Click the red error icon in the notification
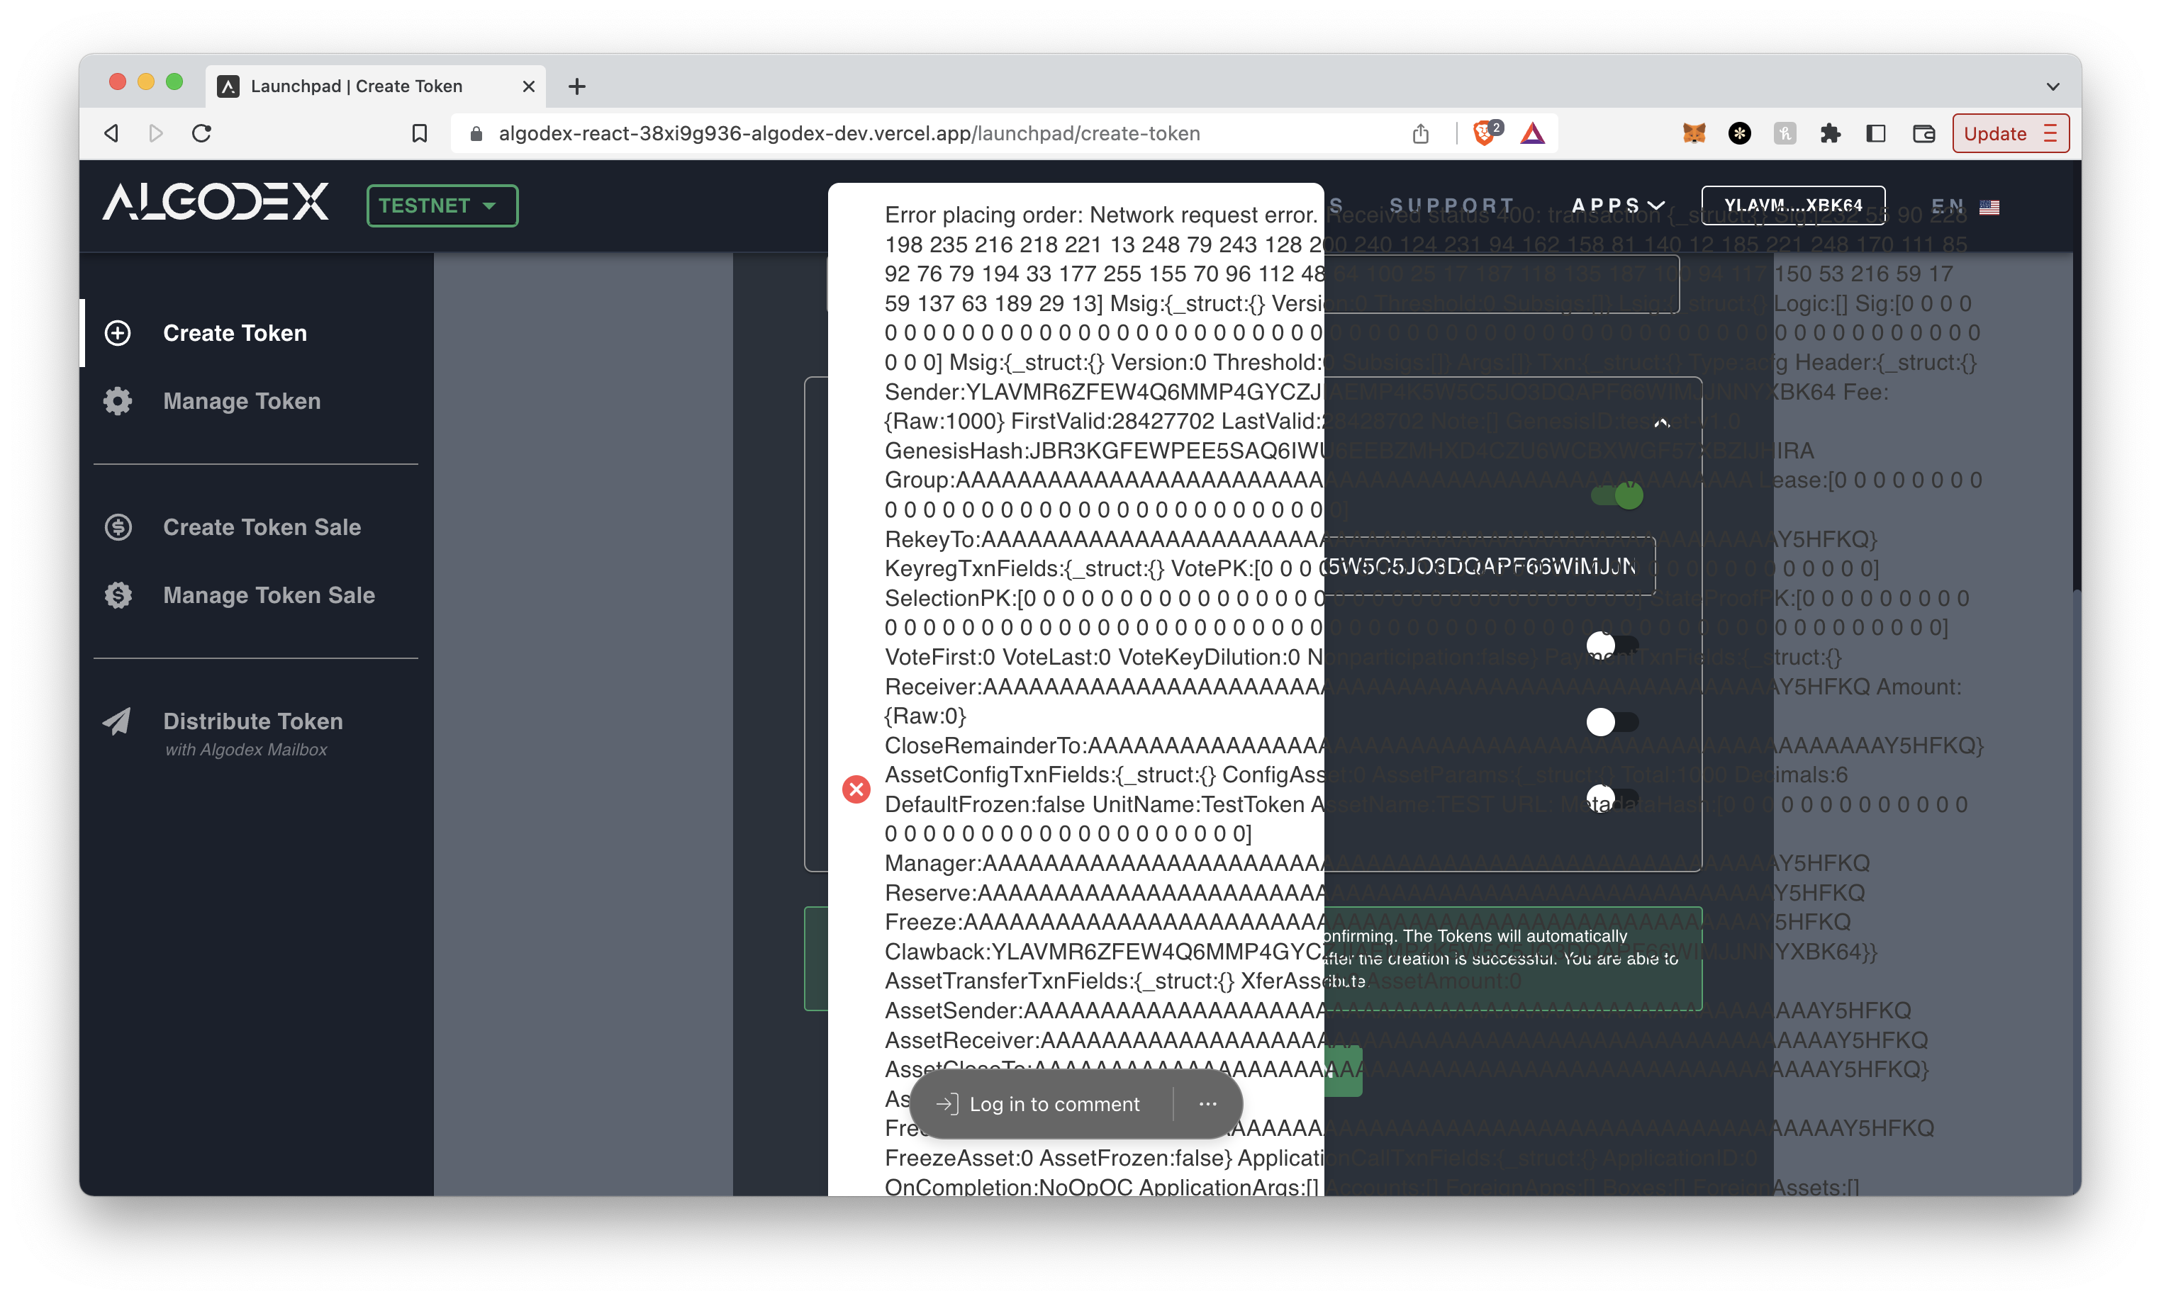The image size is (2161, 1301). pos(856,789)
